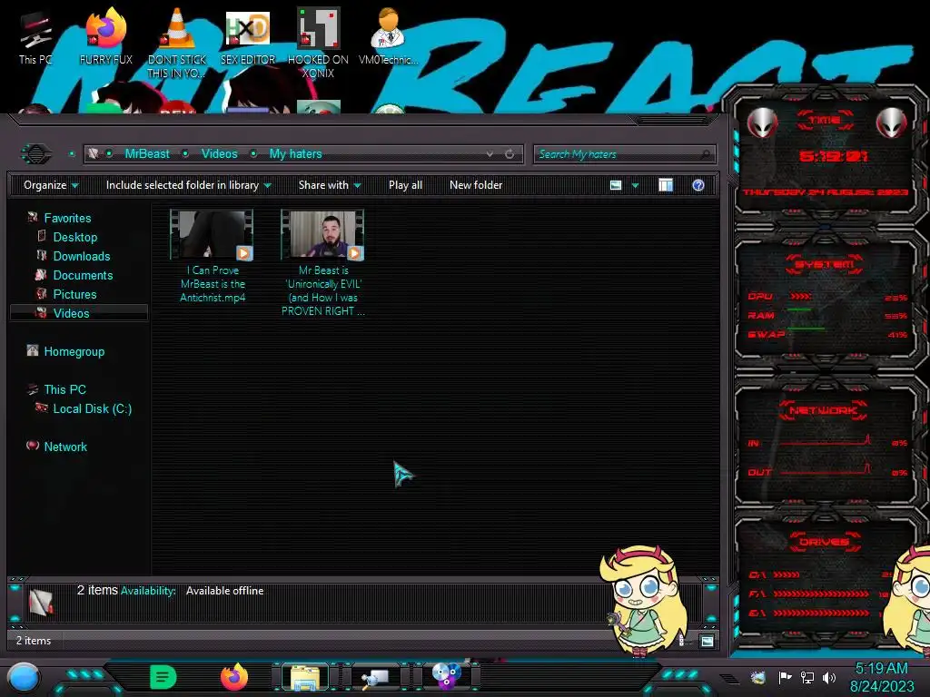Click the network tray icon

coord(807,677)
